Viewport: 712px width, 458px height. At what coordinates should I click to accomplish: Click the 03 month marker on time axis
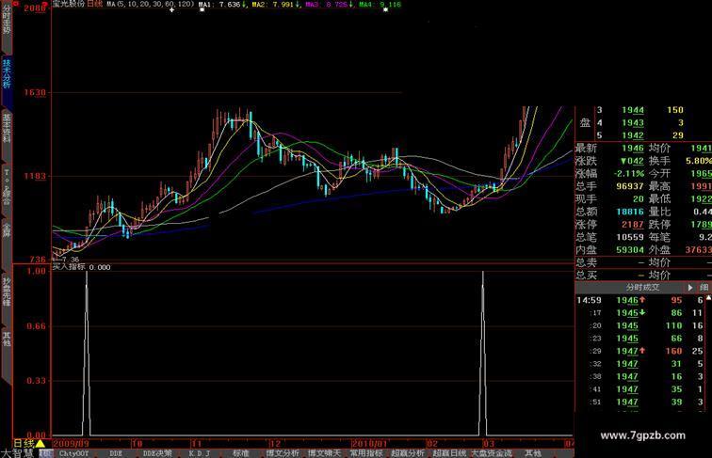(489, 444)
